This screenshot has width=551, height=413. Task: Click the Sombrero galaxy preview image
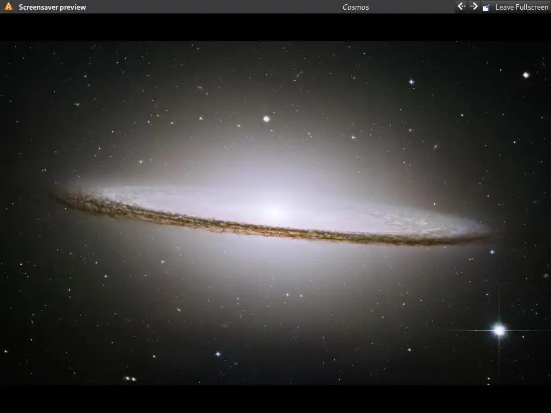pyautogui.click(x=275, y=213)
